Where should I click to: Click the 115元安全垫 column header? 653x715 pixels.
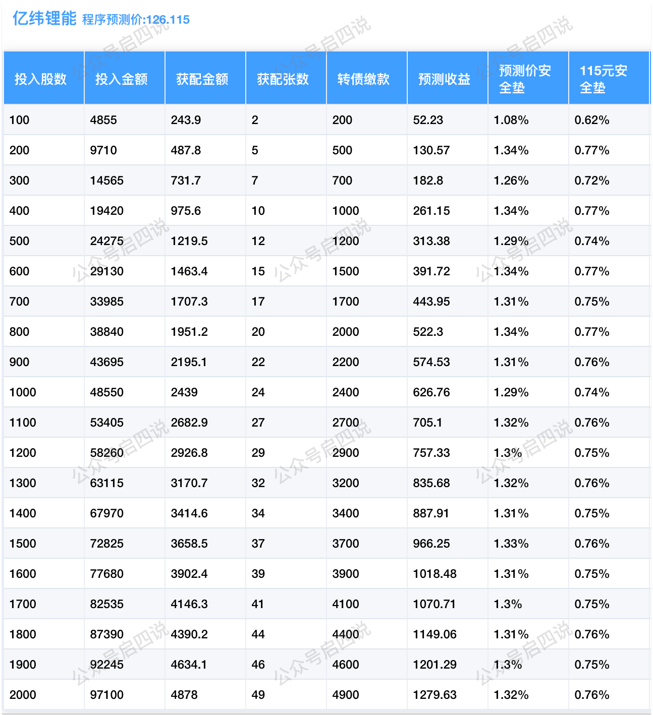pos(604,79)
